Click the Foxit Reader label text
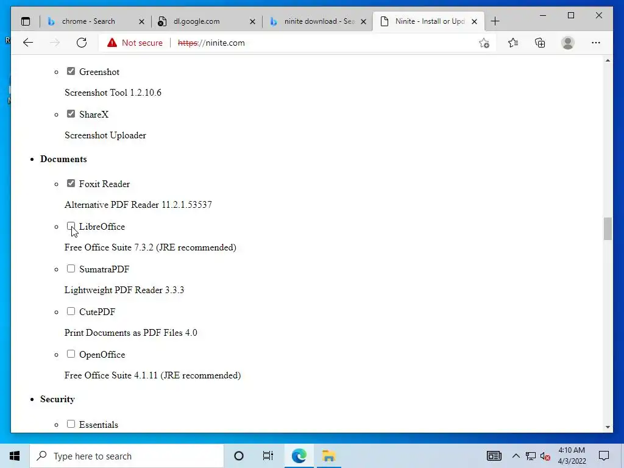The width and height of the screenshot is (624, 468). click(104, 184)
